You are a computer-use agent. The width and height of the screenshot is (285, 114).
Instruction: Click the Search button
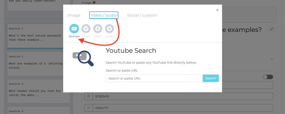pyautogui.click(x=211, y=78)
